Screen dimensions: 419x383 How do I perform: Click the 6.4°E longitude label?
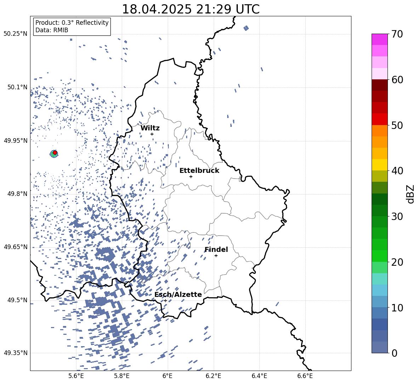[x=259, y=376]
